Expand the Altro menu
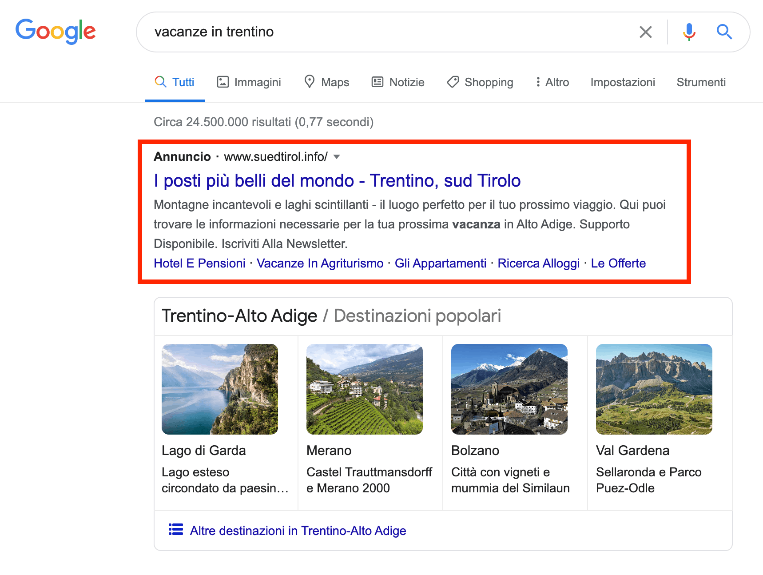 (552, 82)
